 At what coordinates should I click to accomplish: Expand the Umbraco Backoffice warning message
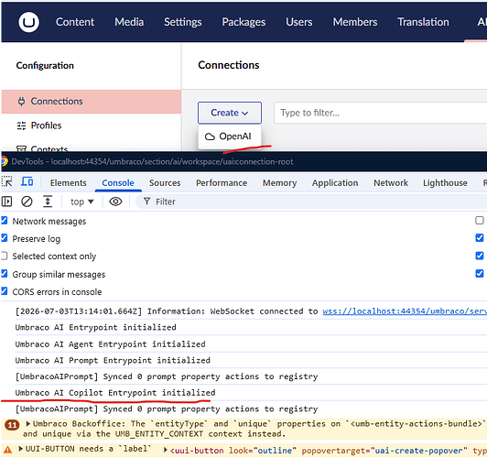tap(28, 423)
